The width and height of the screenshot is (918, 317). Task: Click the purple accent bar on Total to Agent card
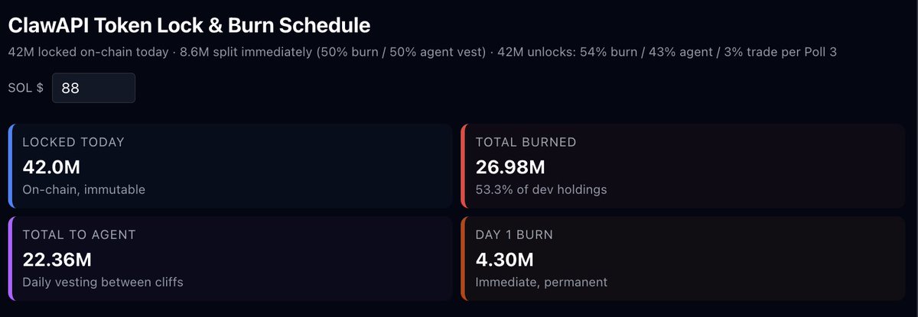pyautogui.click(x=11, y=258)
